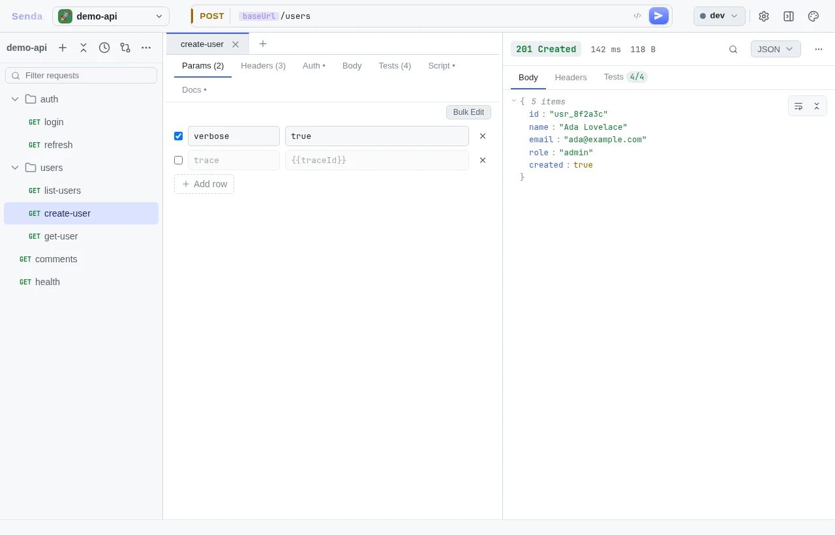Click the true value field
Image resolution: width=835 pixels, height=535 pixels.
click(x=377, y=136)
